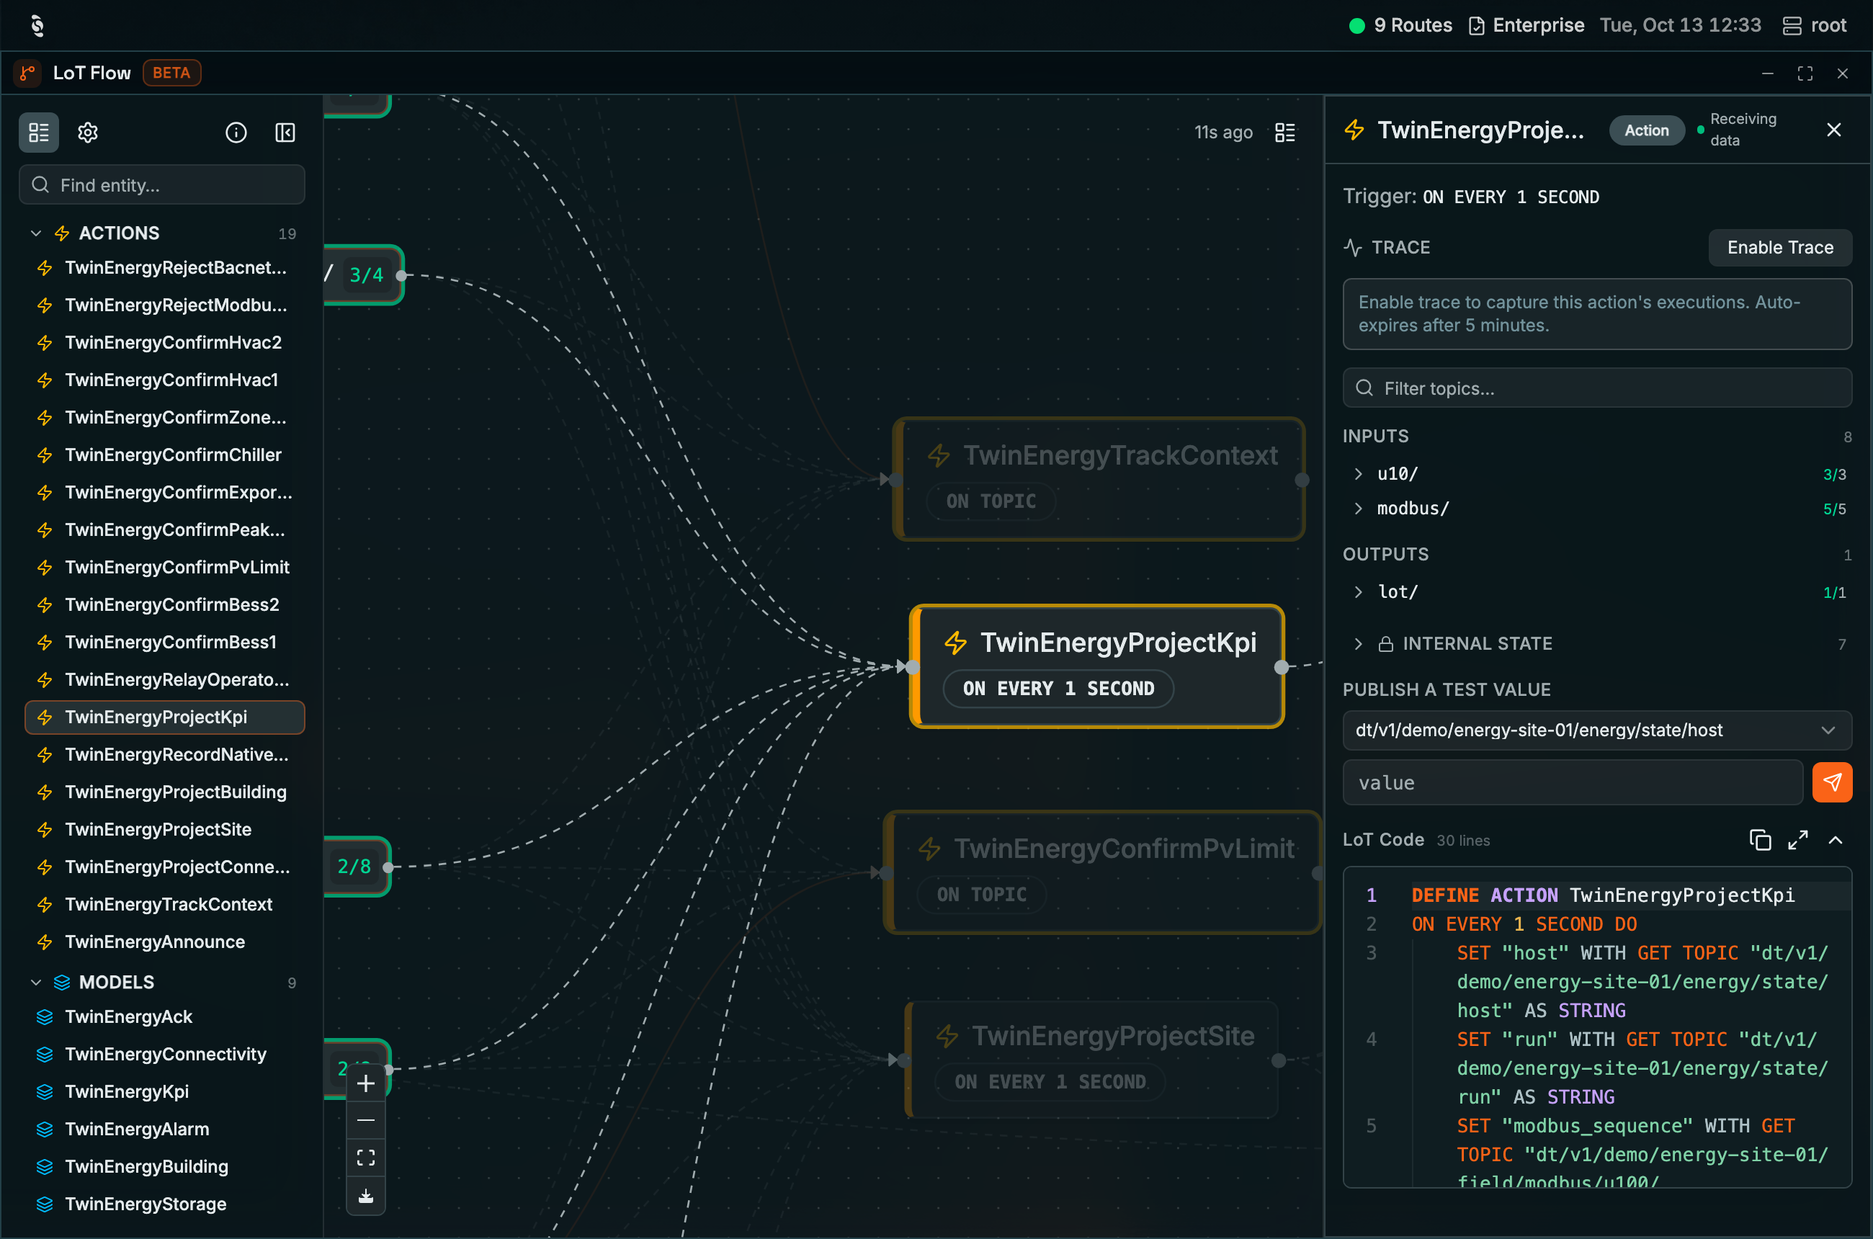Open the test topic dropdown
Image resolution: width=1873 pixels, height=1239 pixels.
click(1597, 730)
